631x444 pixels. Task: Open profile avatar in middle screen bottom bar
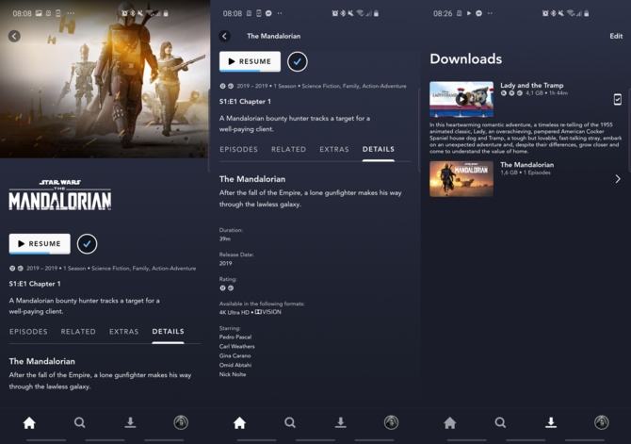[x=391, y=422]
